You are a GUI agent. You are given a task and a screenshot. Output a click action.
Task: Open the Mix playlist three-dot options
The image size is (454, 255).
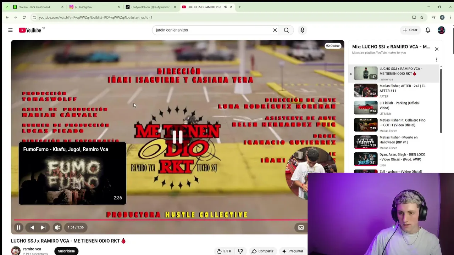tap(437, 59)
